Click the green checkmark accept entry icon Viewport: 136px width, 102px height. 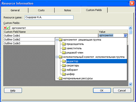tap(8, 28)
